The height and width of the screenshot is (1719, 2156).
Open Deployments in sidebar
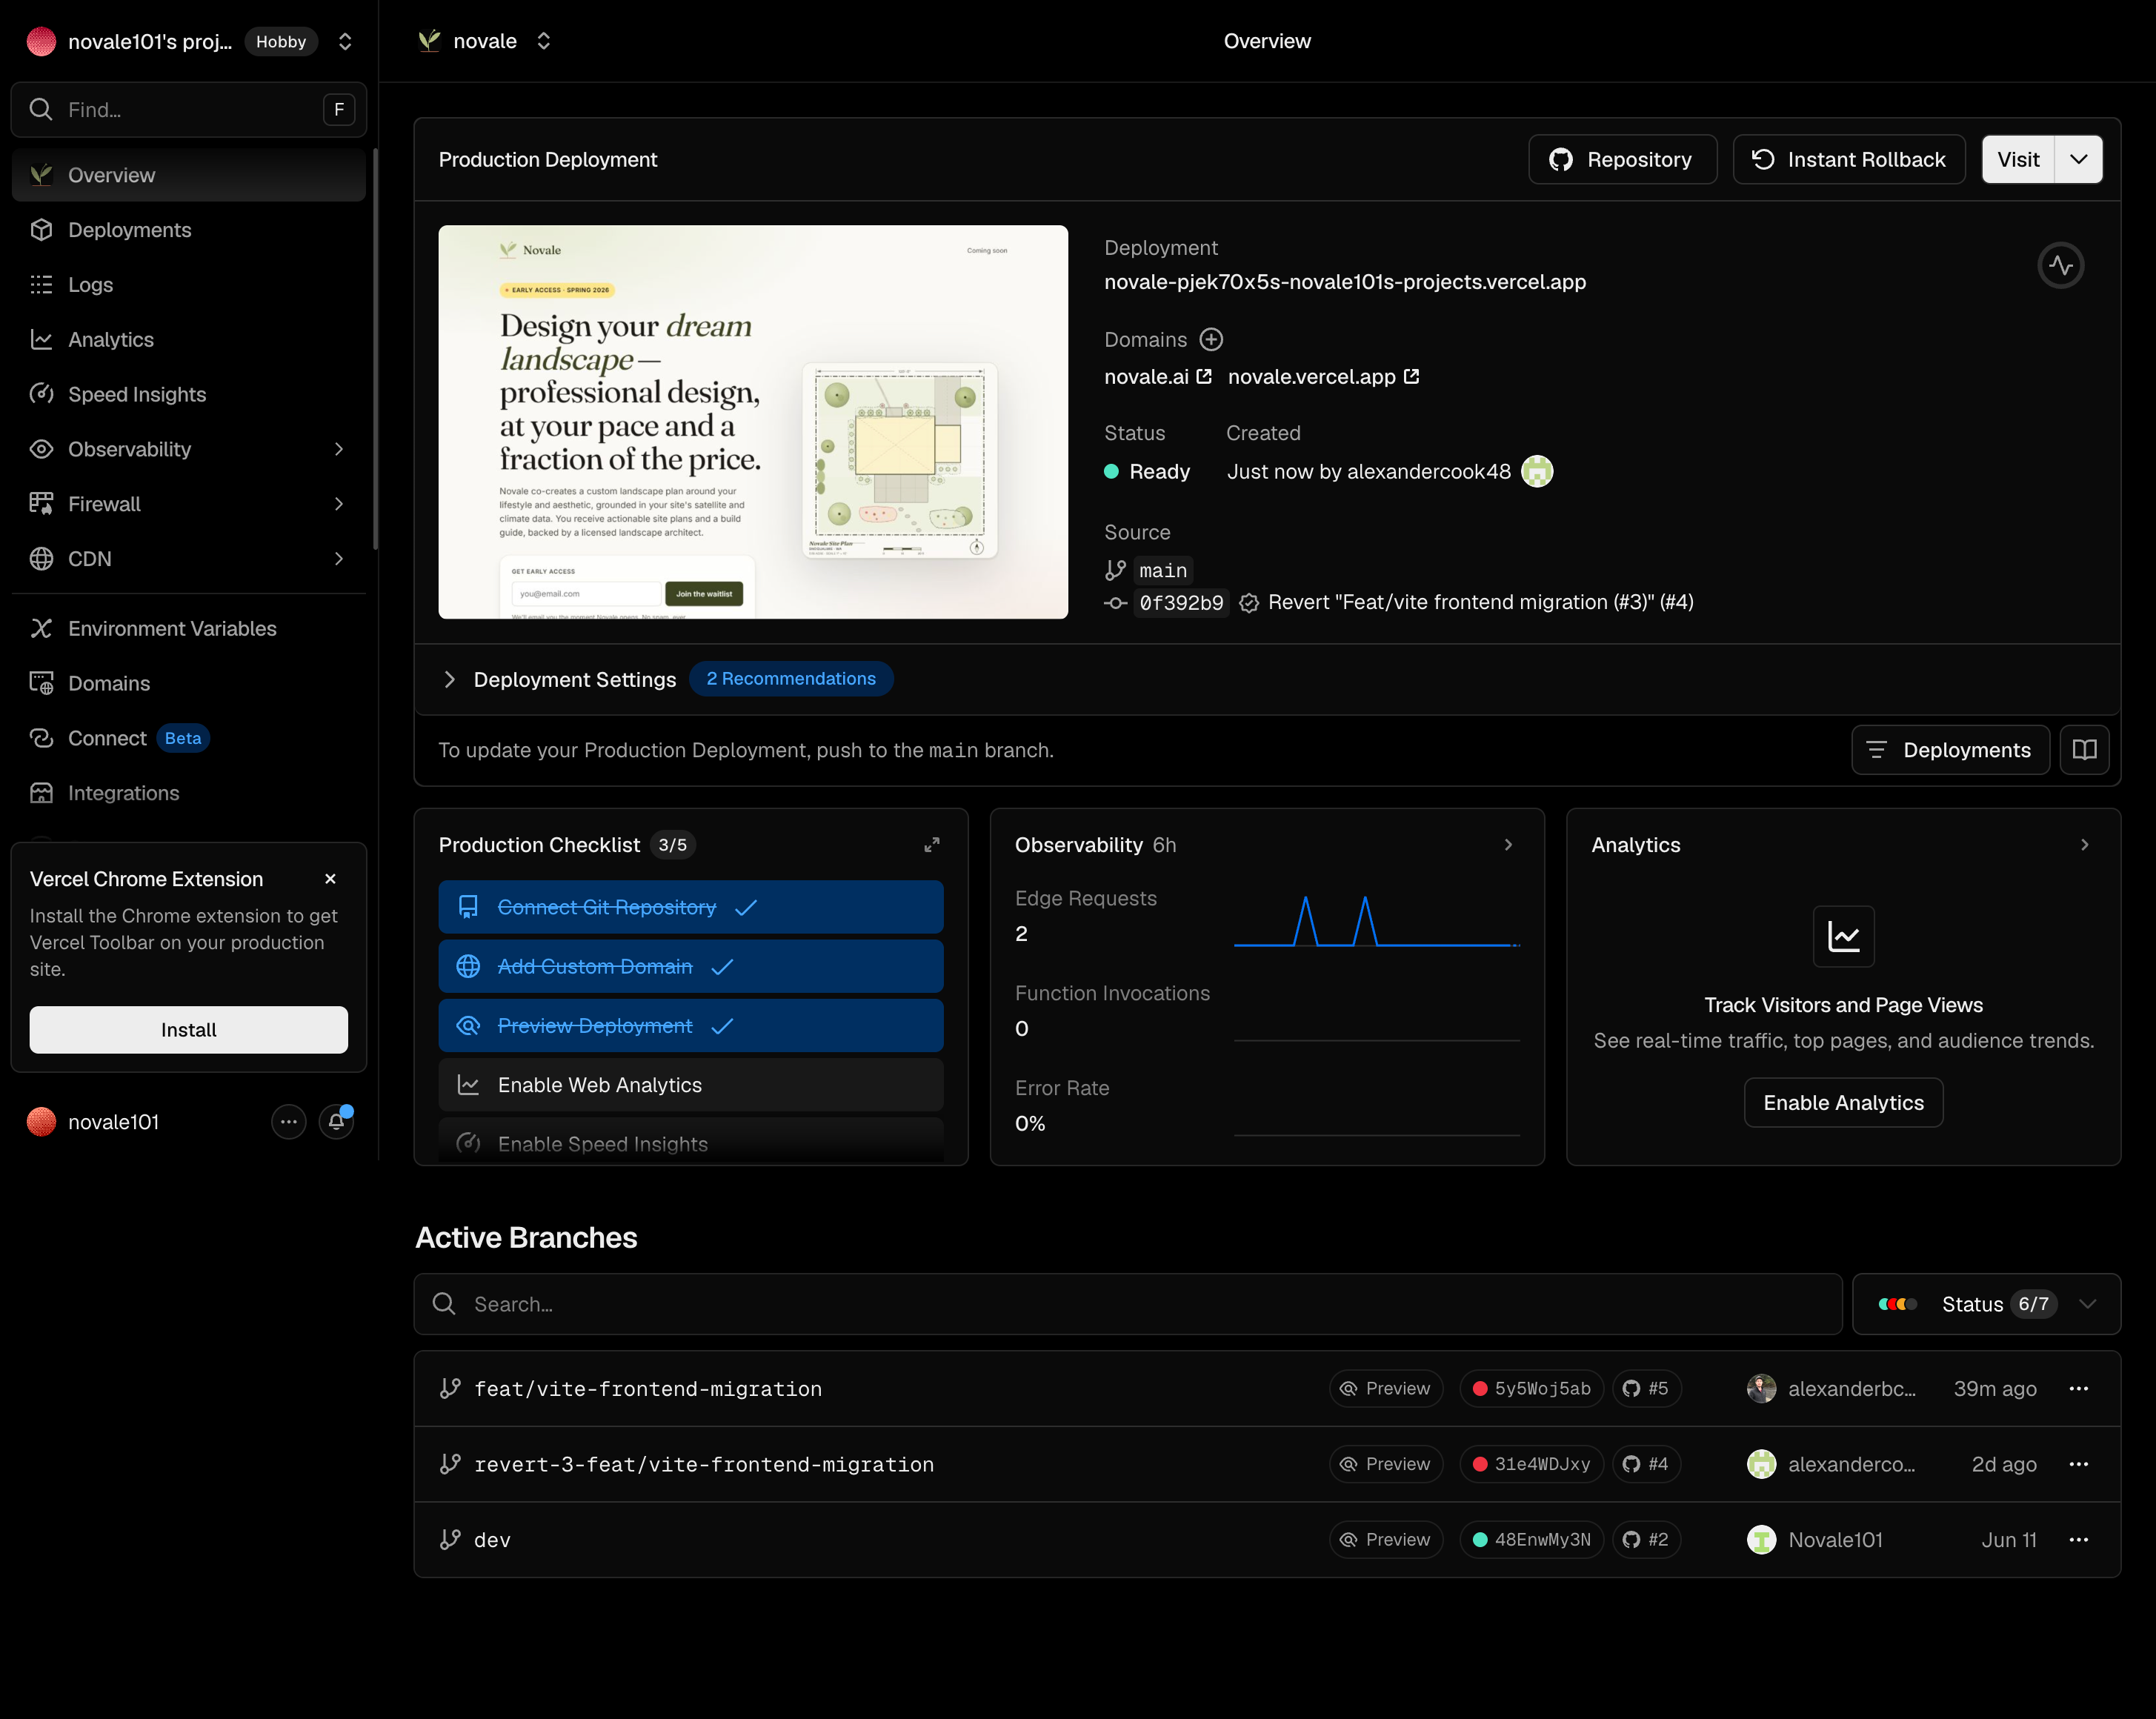[x=188, y=230]
